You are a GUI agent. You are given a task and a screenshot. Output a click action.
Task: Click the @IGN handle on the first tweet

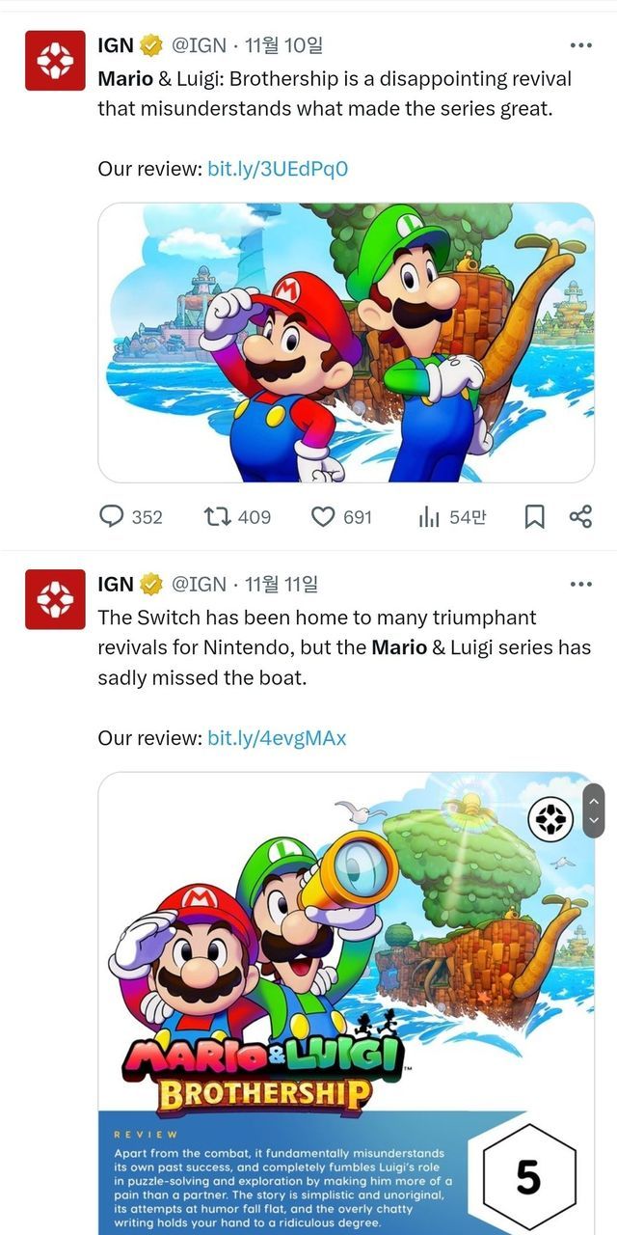pyautogui.click(x=199, y=45)
